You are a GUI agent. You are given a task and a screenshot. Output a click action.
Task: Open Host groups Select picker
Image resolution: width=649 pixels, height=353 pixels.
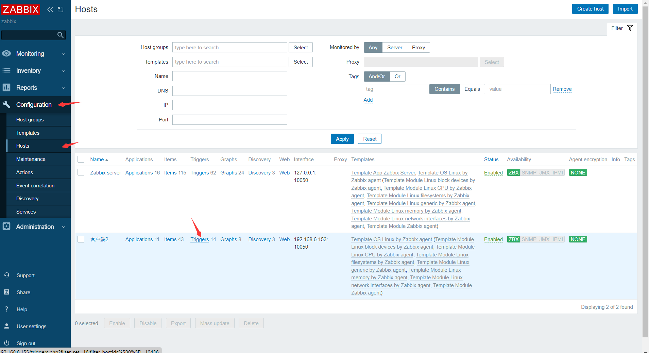tap(301, 48)
